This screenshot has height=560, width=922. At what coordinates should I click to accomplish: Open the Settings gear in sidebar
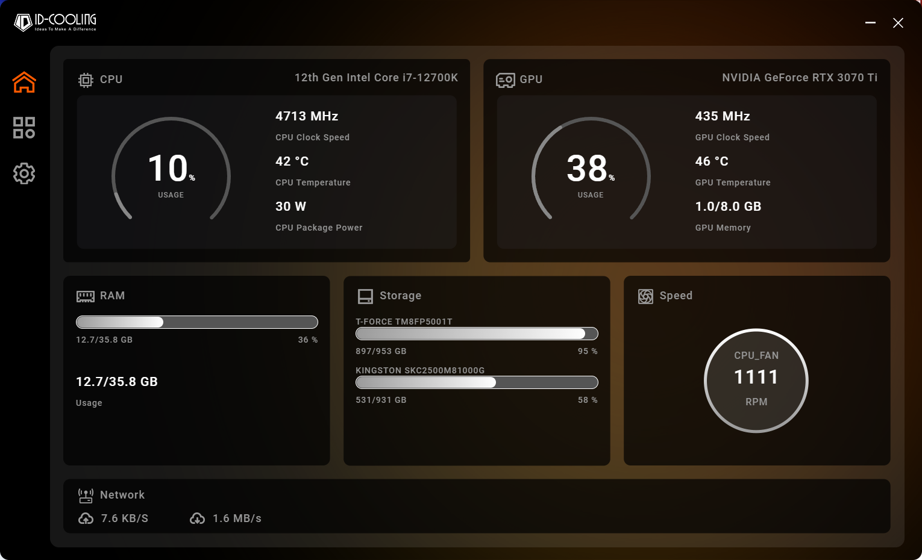pos(24,173)
